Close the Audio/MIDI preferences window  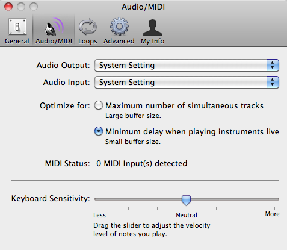pyautogui.click(x=8, y=7)
